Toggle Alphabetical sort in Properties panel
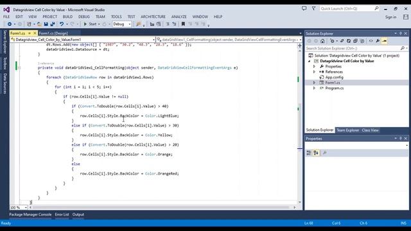Image resolution: width=411 pixels, height=231 pixels. click(316, 153)
